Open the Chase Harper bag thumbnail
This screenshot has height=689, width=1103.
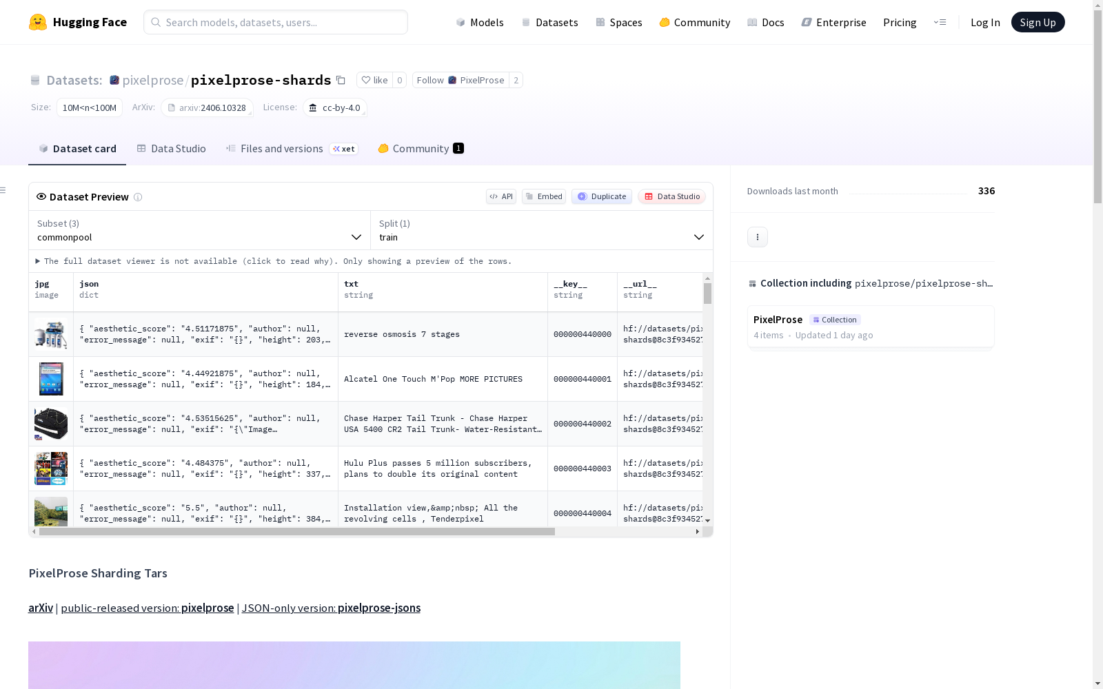(51, 424)
